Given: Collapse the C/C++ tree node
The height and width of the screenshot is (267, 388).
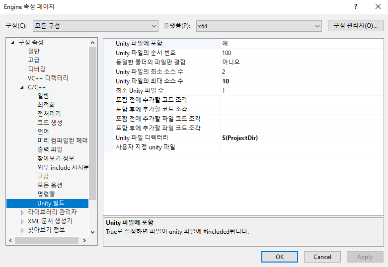Looking at the screenshot, I should pos(22,87).
